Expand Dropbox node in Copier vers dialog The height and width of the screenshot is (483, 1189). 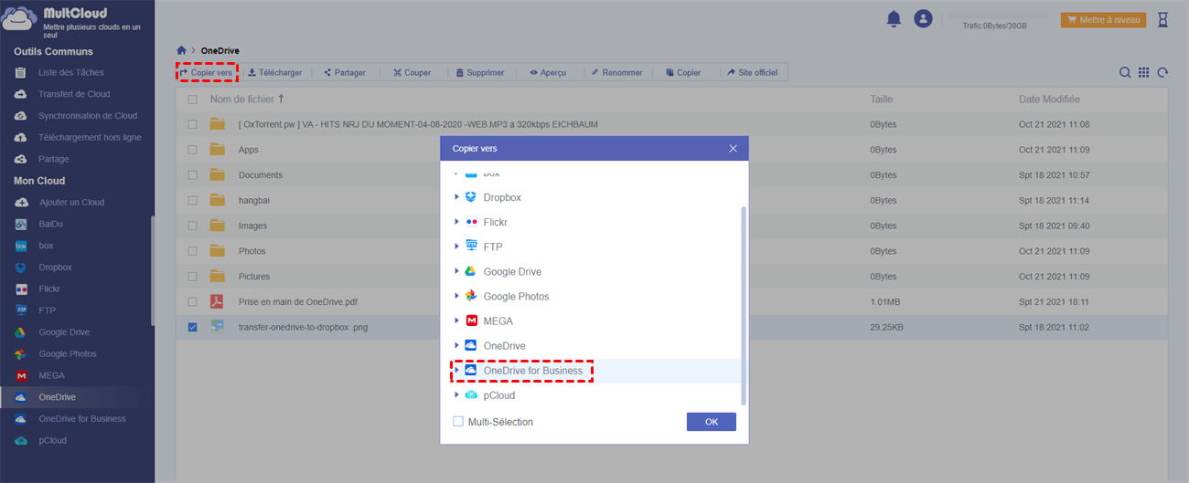click(x=456, y=197)
